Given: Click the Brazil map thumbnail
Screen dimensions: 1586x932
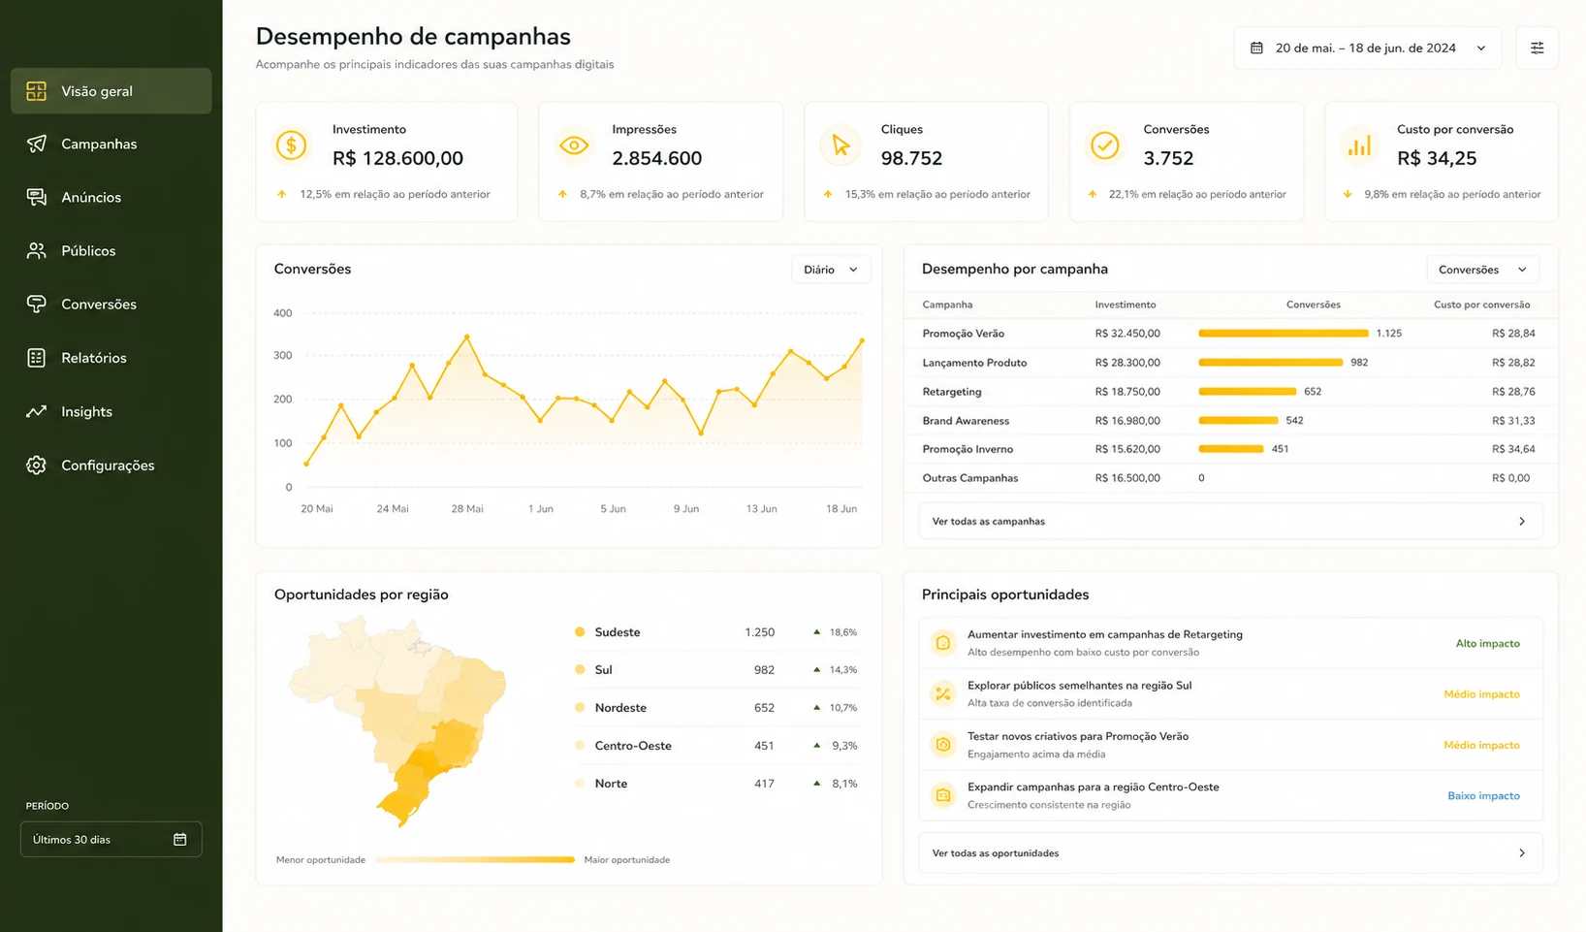Looking at the screenshot, I should [397, 720].
